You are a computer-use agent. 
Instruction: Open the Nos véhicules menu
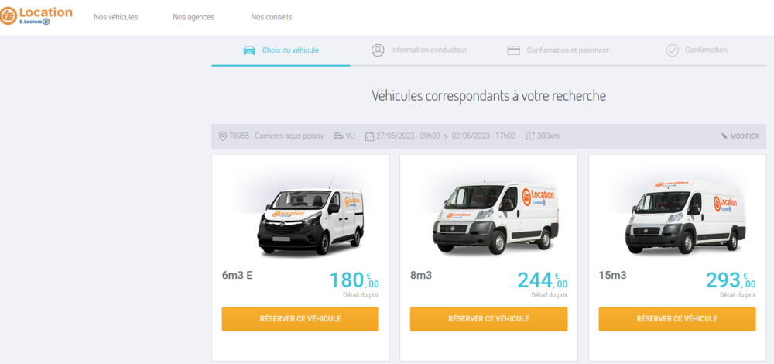tap(116, 17)
